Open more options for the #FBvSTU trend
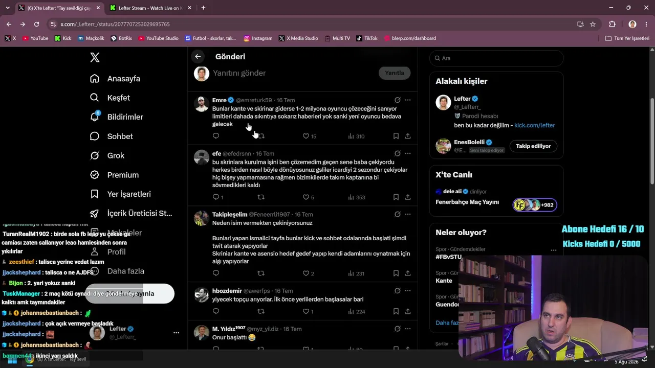 tap(553, 250)
